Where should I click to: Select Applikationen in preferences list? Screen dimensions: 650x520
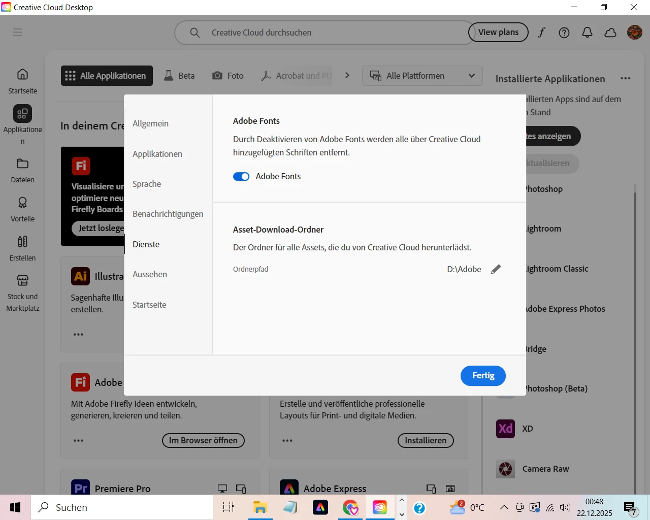pyautogui.click(x=157, y=154)
